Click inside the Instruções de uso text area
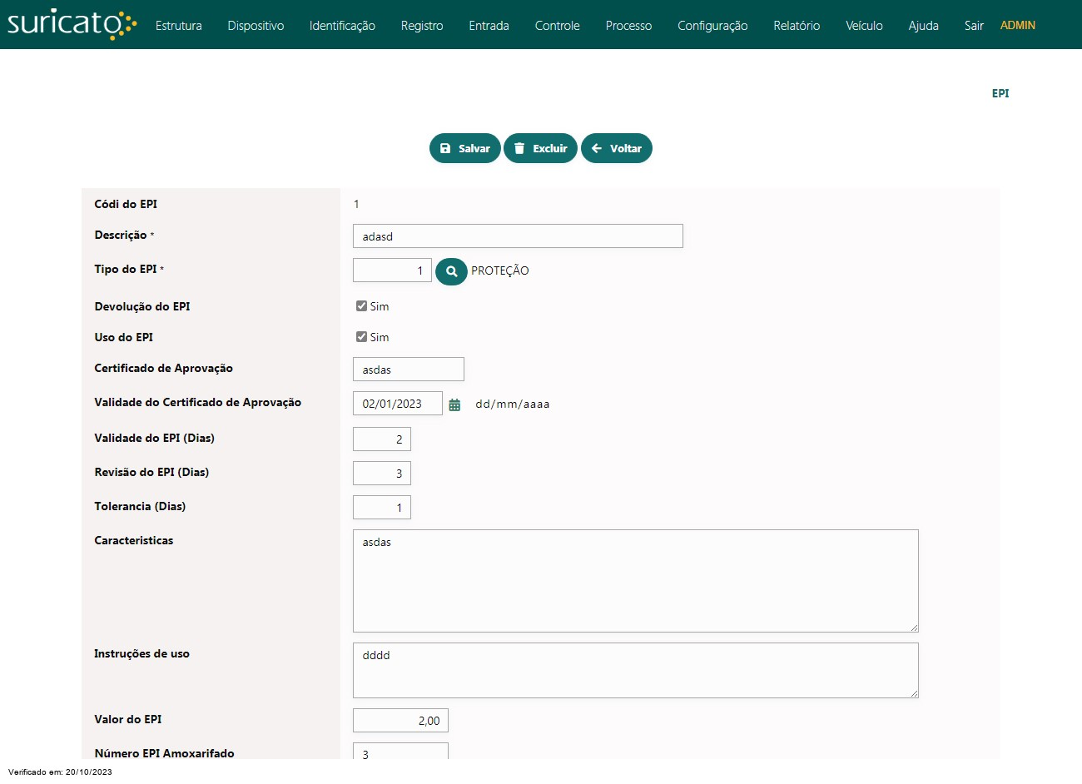Screen dimensions: 1082x784 (636, 670)
